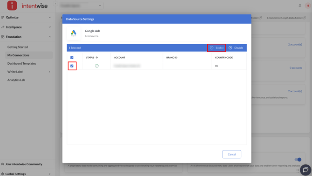Click the 0 accounts link
Screen dimensions: 312x176
pyautogui.click(x=296, y=68)
